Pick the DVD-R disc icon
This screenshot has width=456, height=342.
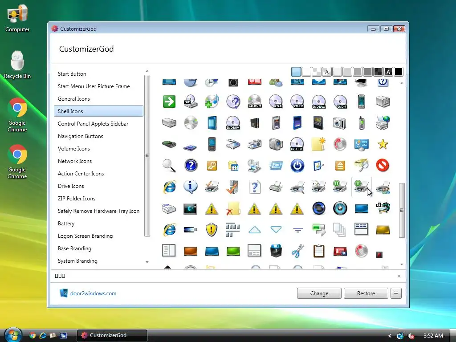click(x=340, y=102)
